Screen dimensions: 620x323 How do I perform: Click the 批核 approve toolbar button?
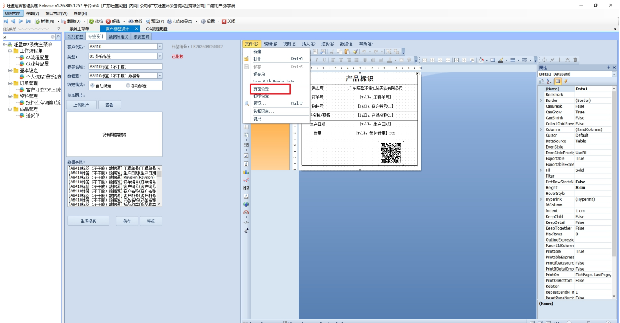pyautogui.click(x=96, y=21)
